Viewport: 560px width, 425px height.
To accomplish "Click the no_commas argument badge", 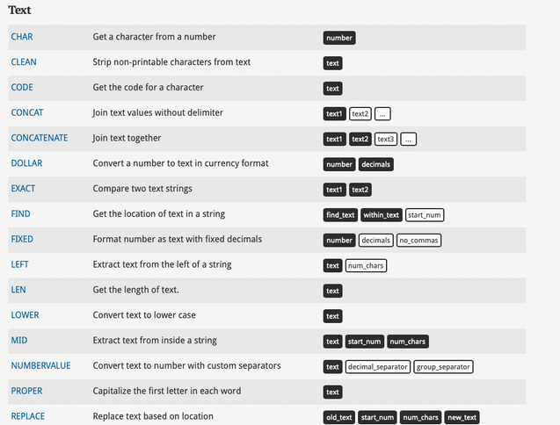I will point(418,241).
